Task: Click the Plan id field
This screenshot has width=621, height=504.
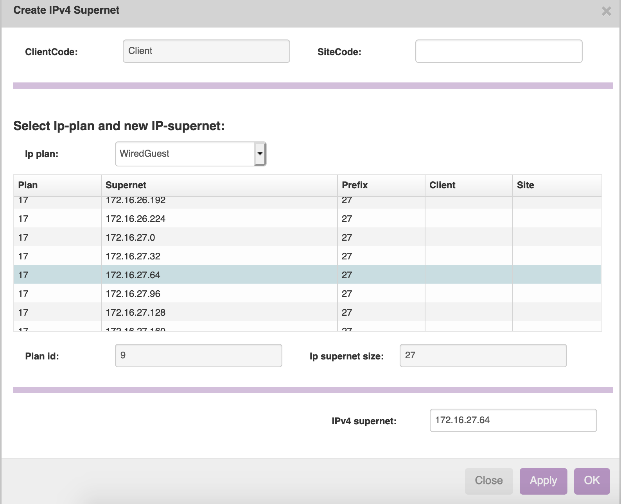Action: (x=198, y=356)
